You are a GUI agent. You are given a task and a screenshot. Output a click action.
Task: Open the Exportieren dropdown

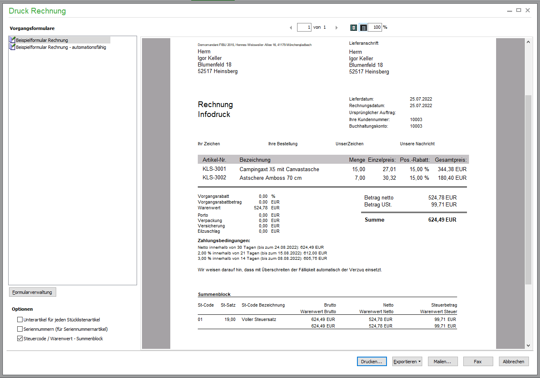pyautogui.click(x=407, y=362)
